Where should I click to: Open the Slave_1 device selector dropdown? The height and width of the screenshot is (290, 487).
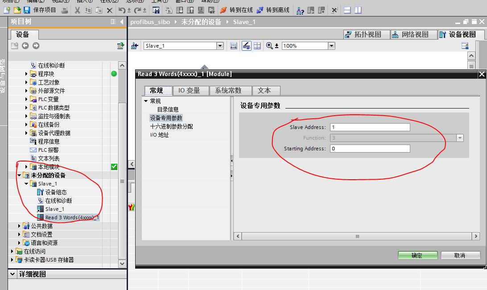220,46
